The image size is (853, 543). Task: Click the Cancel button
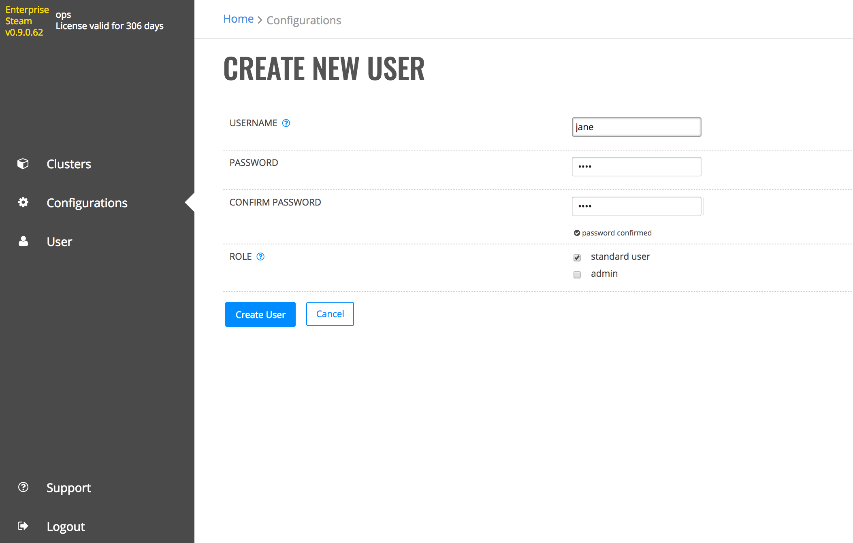coord(330,314)
